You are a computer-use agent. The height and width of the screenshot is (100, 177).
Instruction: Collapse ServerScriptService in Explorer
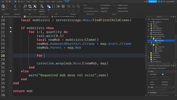(149, 36)
